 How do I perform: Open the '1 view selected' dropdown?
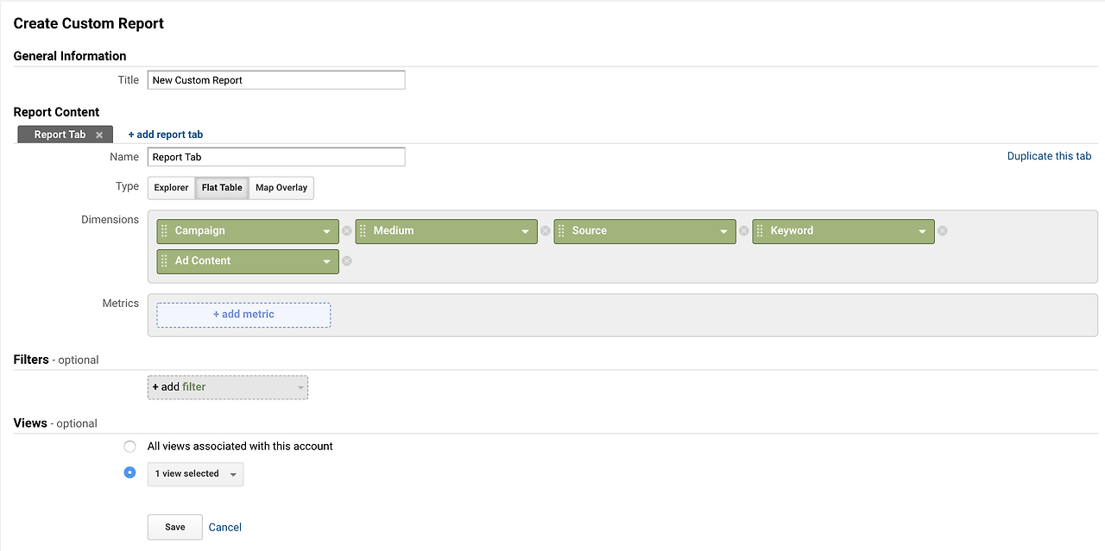point(195,474)
